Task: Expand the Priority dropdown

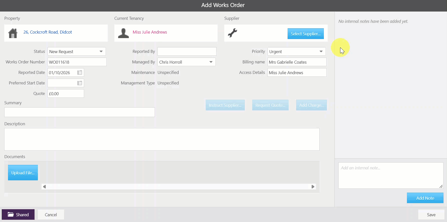Action: click(x=321, y=52)
